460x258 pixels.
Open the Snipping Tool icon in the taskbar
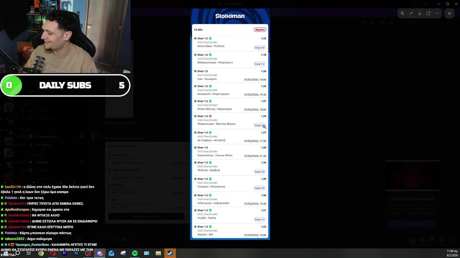click(123, 253)
